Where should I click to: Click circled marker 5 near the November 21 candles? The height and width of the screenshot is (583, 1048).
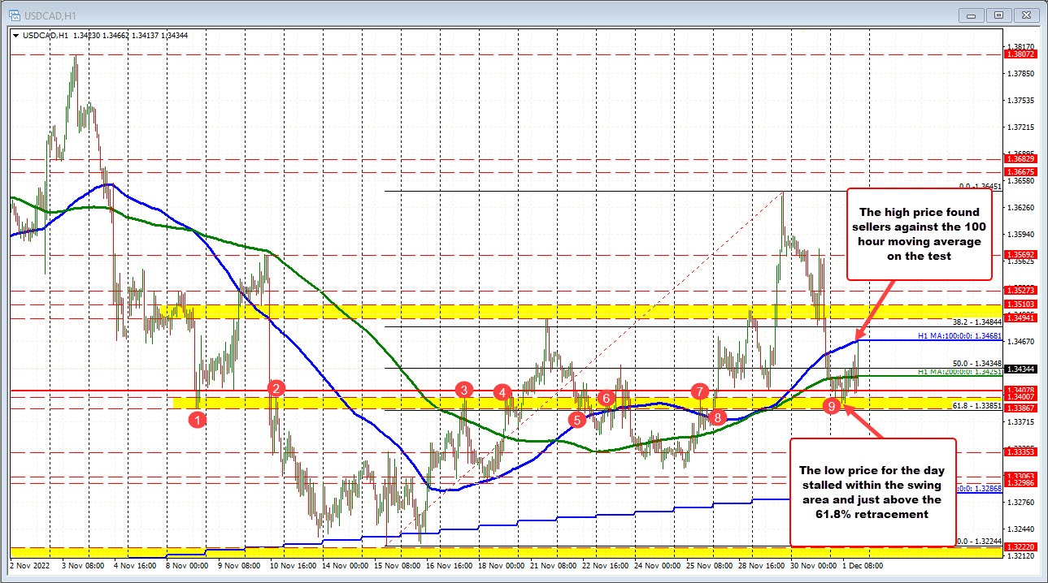(577, 419)
